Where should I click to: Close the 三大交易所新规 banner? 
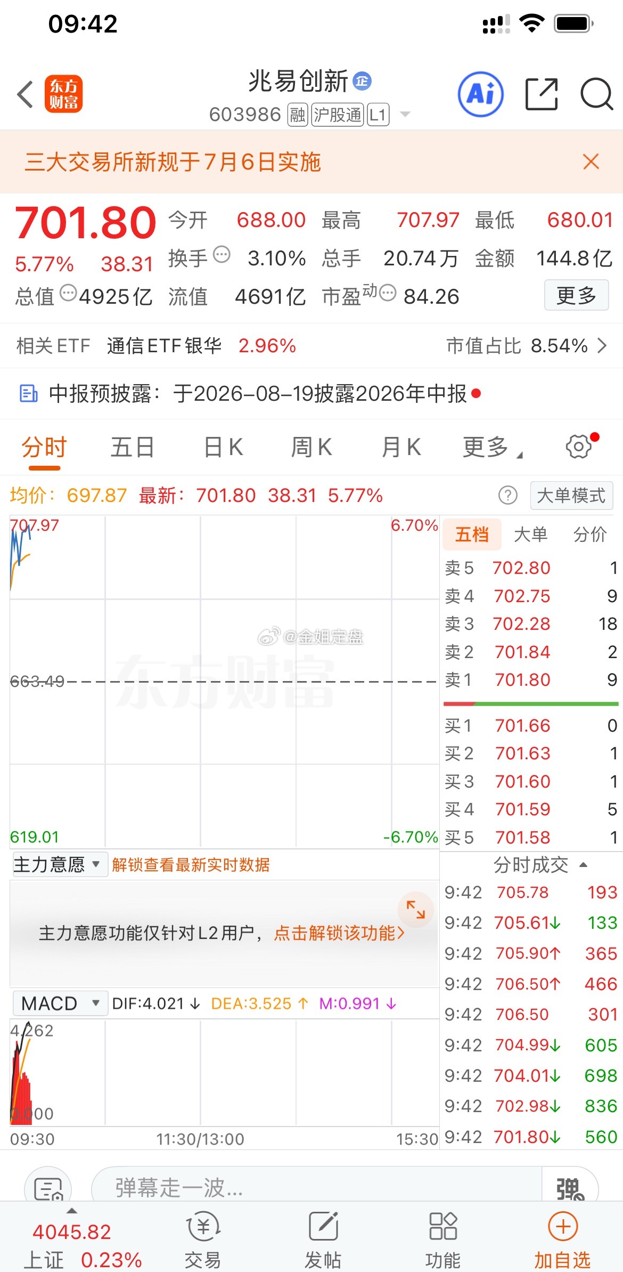click(591, 161)
